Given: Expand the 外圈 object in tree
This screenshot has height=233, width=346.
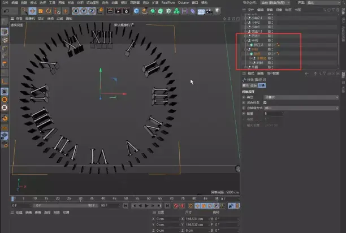Looking at the screenshot, I should point(245,67).
